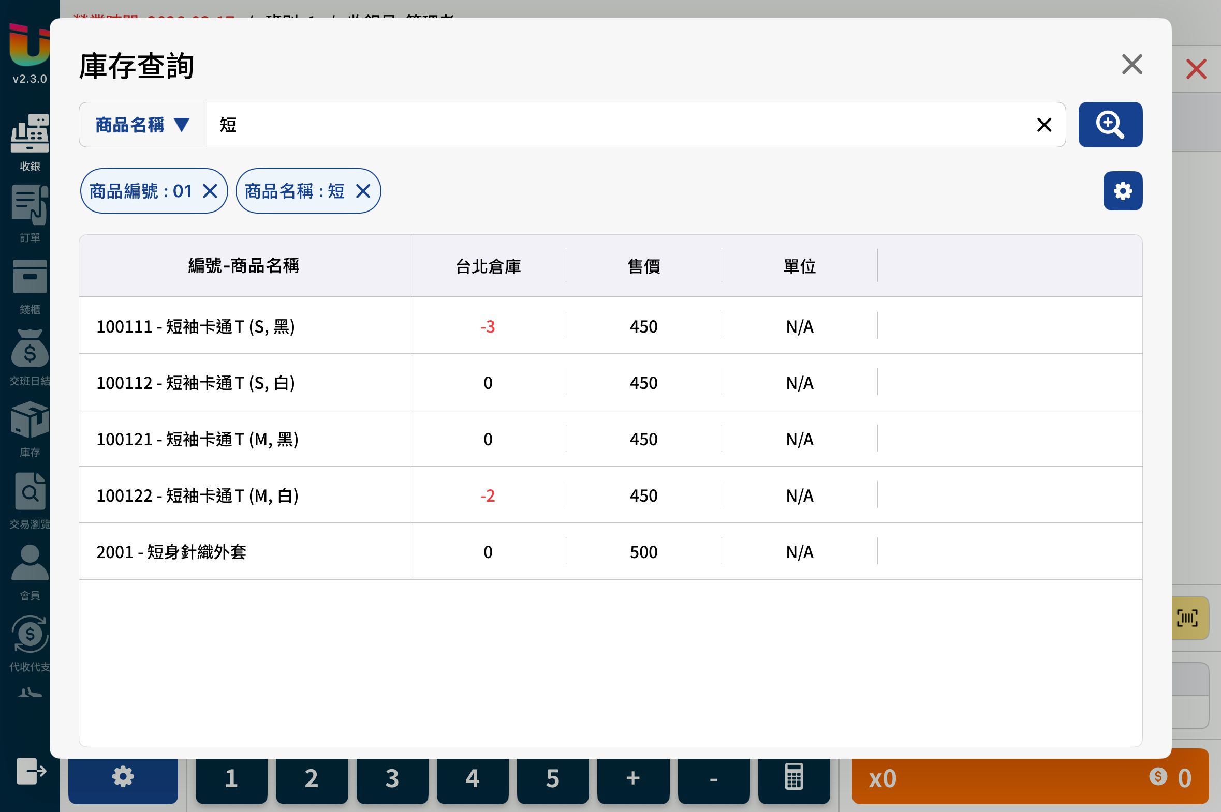Click the logout icon in sidebar
1221x812 pixels.
tap(31, 771)
